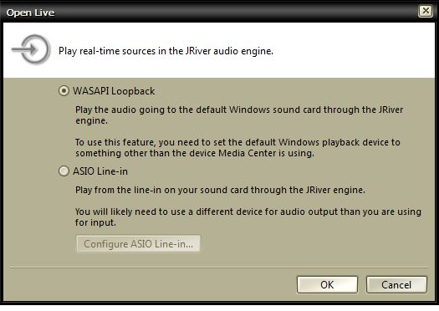Click the 'for input.' text line
This screenshot has height=311, width=439.
coord(95,222)
